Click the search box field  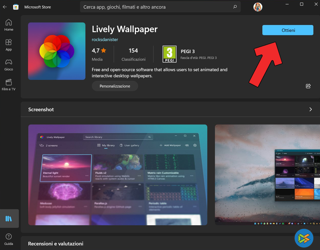[x=160, y=7]
